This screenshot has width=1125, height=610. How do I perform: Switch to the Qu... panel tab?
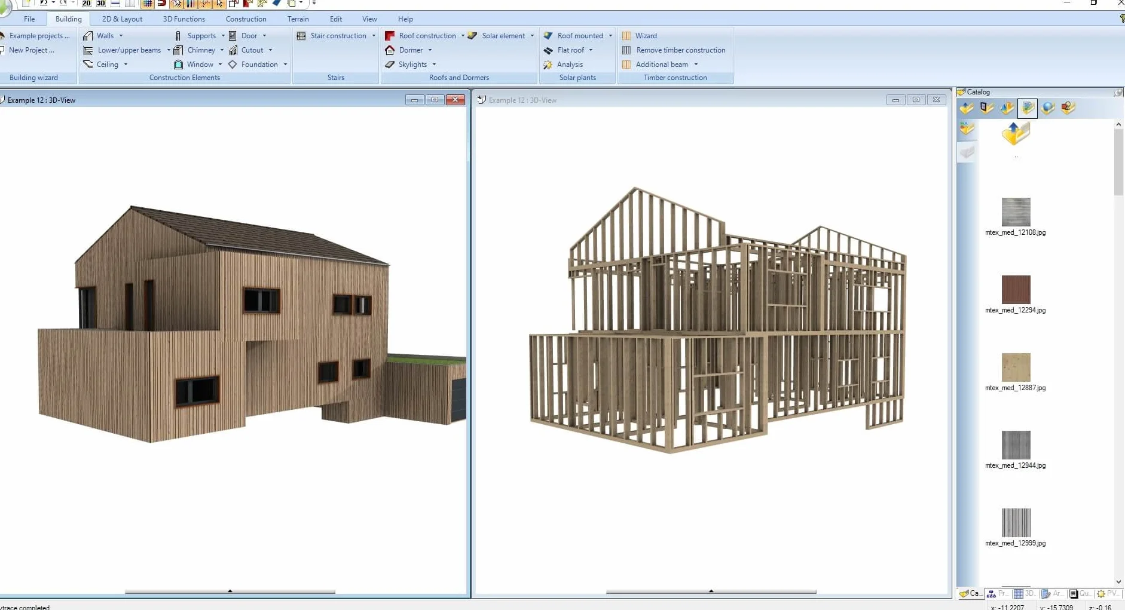1080,593
